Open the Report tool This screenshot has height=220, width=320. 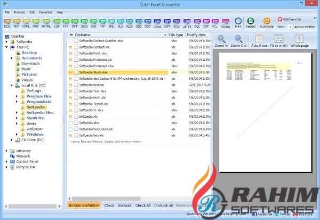click(x=251, y=23)
